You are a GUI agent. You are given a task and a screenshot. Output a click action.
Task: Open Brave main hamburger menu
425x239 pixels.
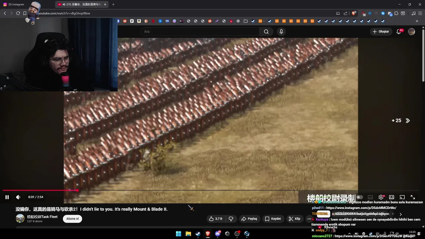pos(420,13)
